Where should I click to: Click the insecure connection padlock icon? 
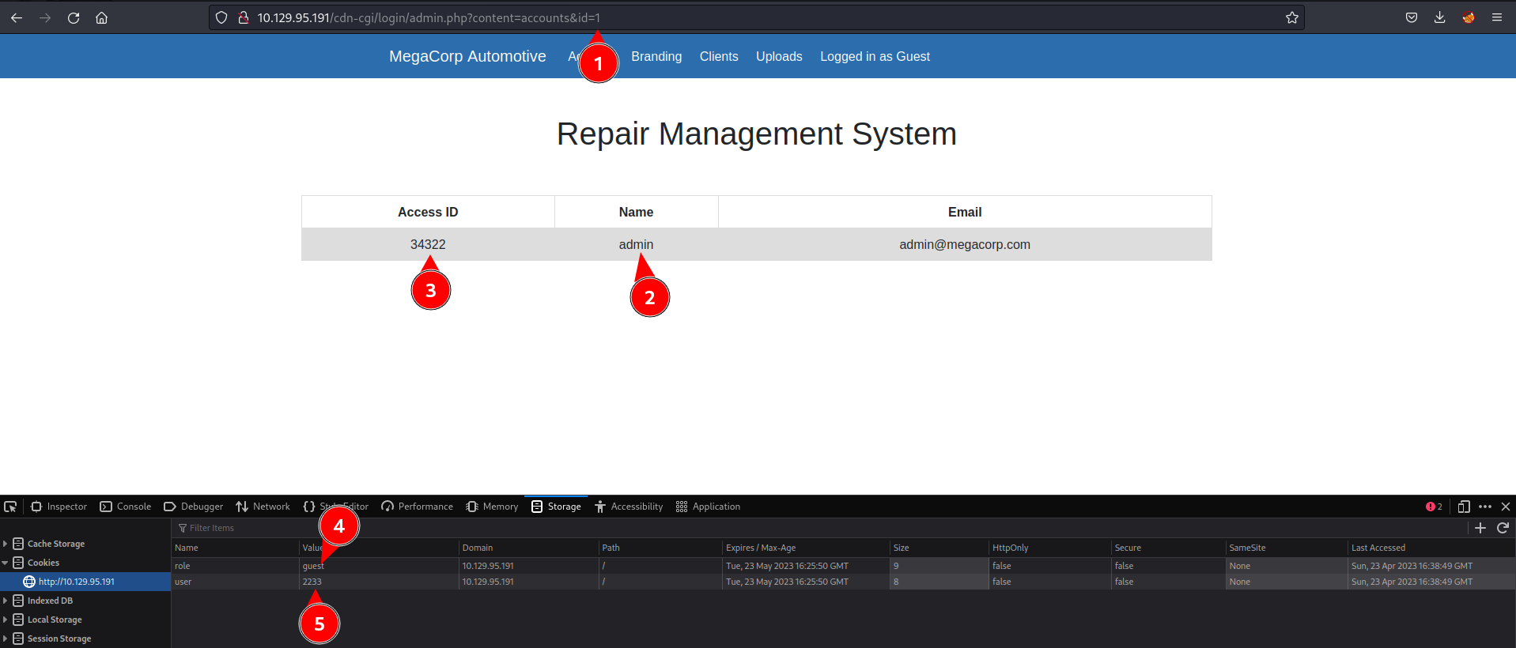click(x=244, y=17)
